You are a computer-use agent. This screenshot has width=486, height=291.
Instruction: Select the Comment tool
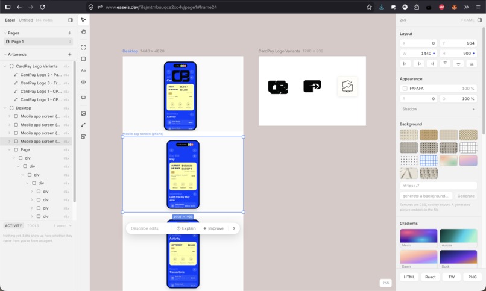(83, 98)
